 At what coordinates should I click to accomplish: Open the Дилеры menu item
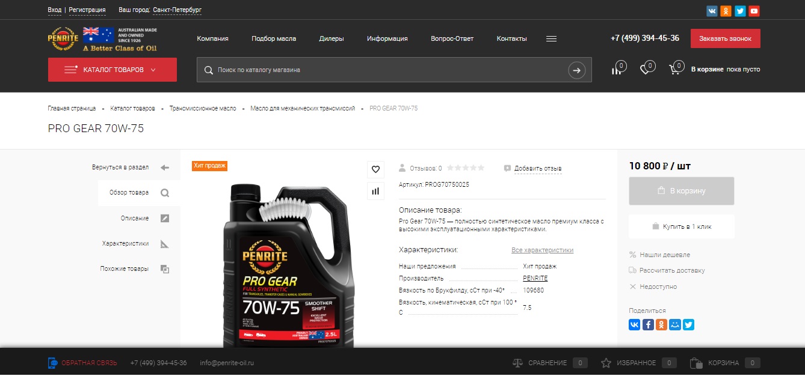(332, 38)
